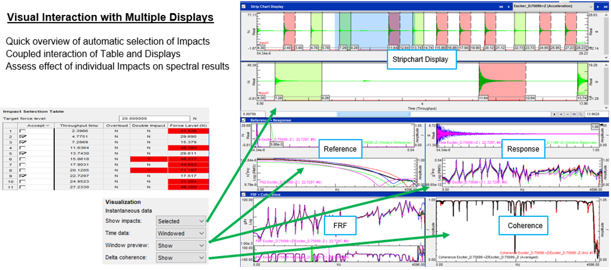Viewport: 611px width, 270px height.
Task: Click the Throughput time column header
Action: (x=79, y=126)
